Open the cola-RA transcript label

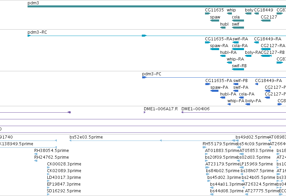pyautogui.click(x=240, y=46)
